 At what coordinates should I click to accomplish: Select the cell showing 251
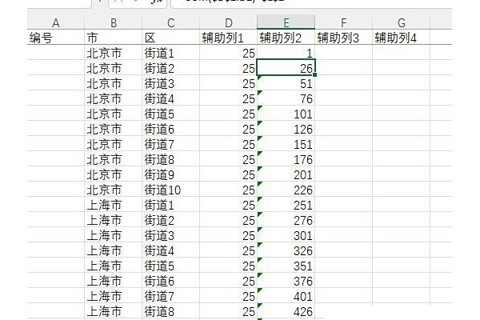[286, 205]
